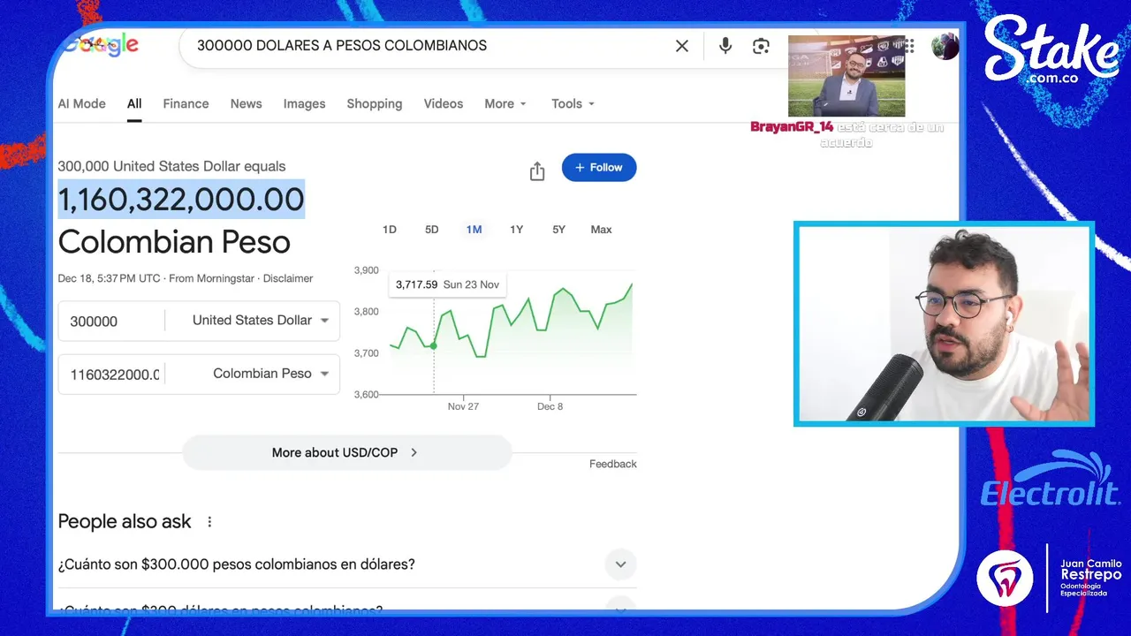Switch to News tab
This screenshot has width=1131, height=636.
246,103
